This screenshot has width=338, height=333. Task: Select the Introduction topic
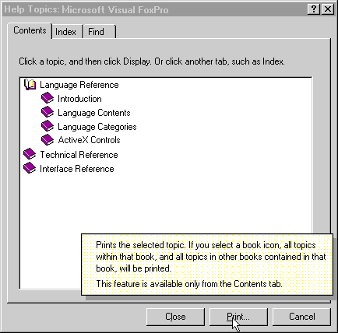(x=79, y=99)
